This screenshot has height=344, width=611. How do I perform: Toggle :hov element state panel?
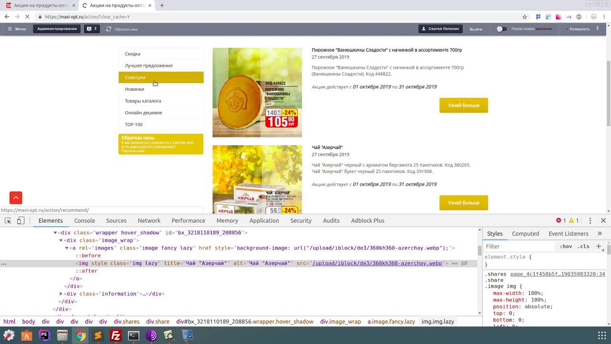pos(566,247)
